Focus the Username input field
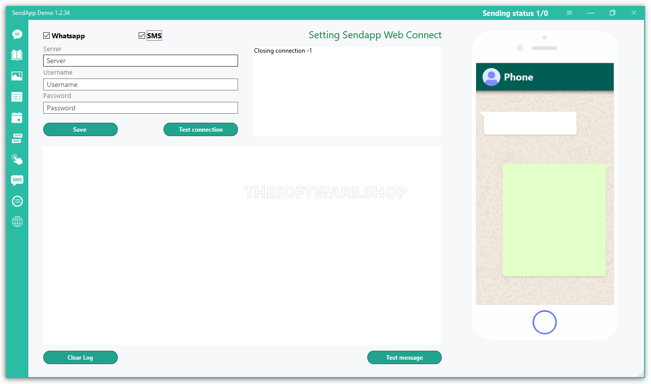Image resolution: width=651 pixels, height=384 pixels. pyautogui.click(x=141, y=84)
